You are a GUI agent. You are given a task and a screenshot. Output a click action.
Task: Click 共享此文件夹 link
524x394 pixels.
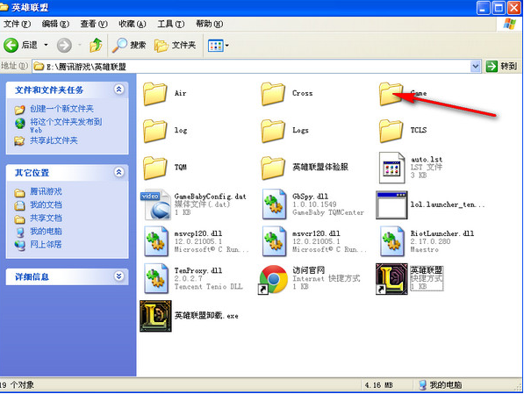pos(54,140)
